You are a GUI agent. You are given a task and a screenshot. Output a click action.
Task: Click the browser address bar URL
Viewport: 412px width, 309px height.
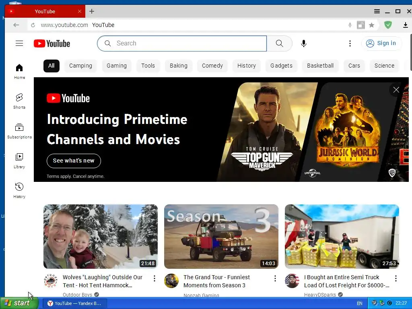tap(64, 25)
